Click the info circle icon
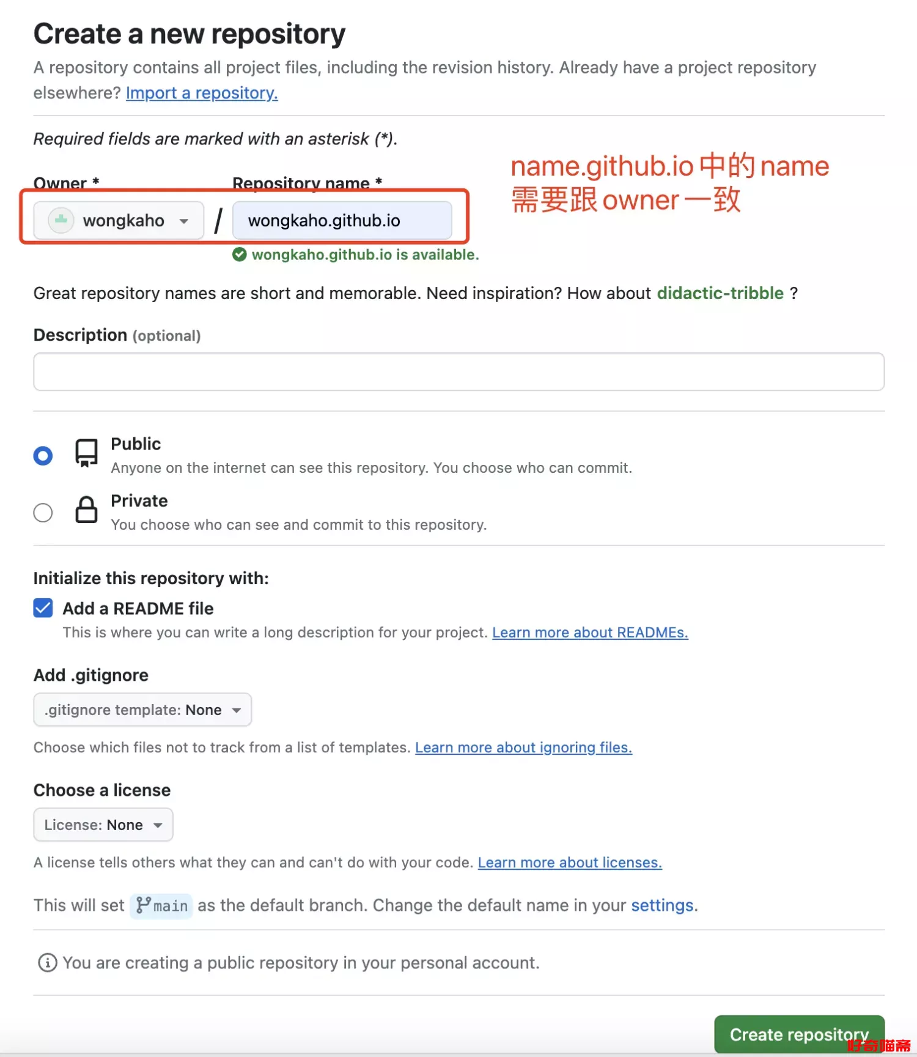This screenshot has width=917, height=1057. tap(47, 963)
